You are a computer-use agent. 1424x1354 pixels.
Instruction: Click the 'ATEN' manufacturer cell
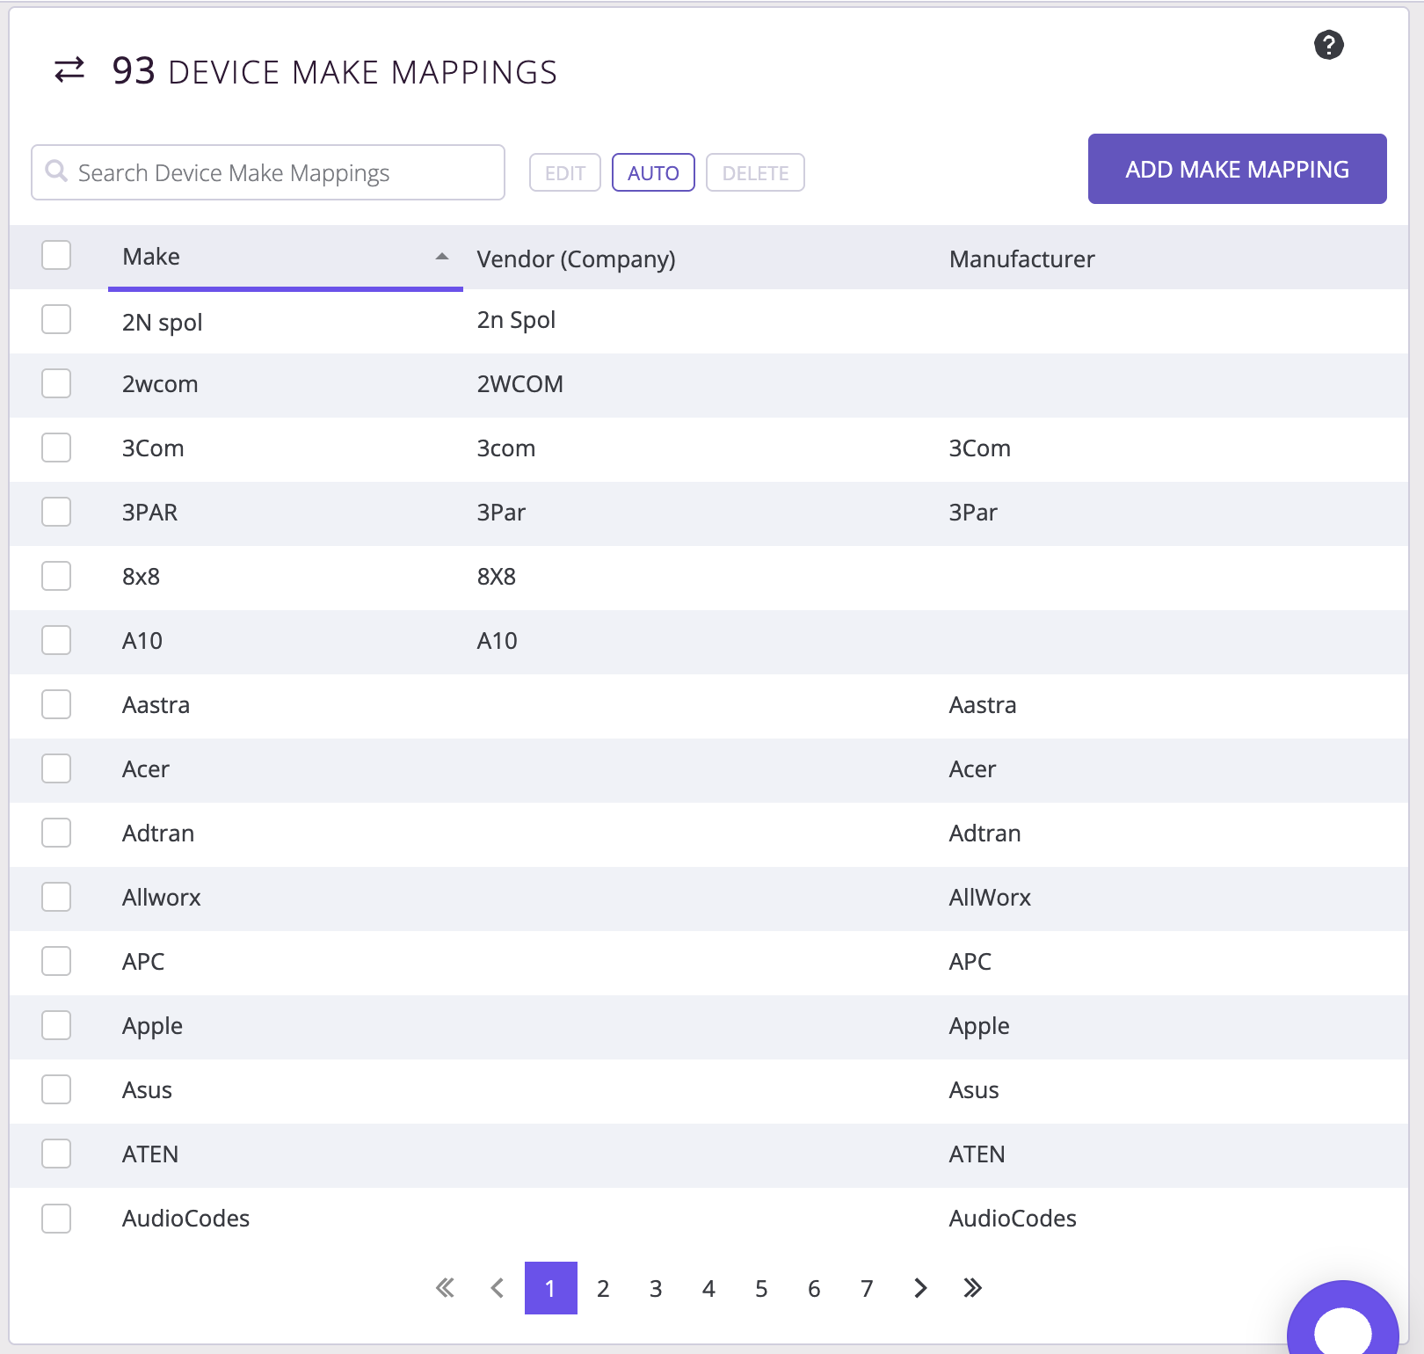pos(977,1154)
